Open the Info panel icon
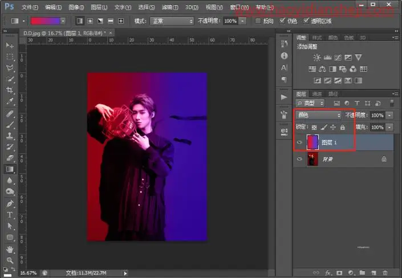Viewport: 402px width, 278px height. 284,56
